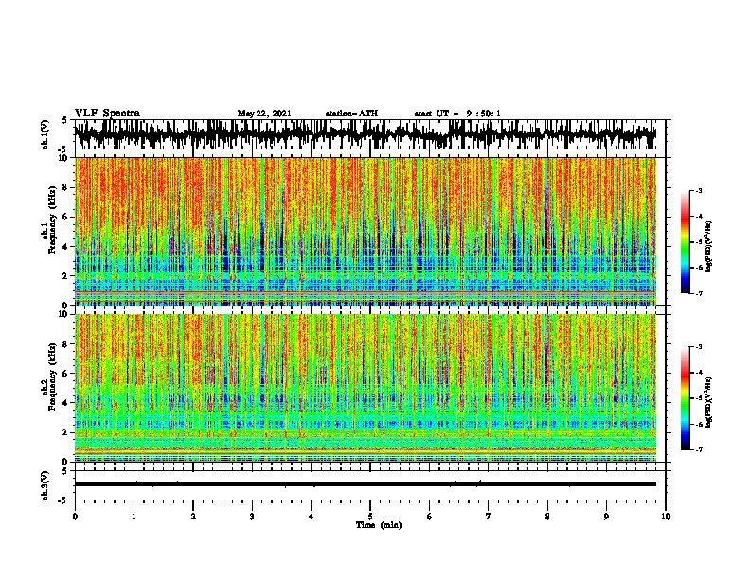Click the ch.1 spectrogram color scale bar
Viewport: 750px width, 579px height.
coord(685,242)
